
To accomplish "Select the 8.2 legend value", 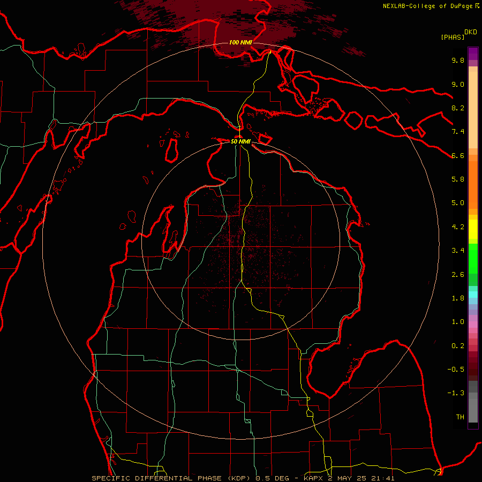I will click(x=458, y=108).
